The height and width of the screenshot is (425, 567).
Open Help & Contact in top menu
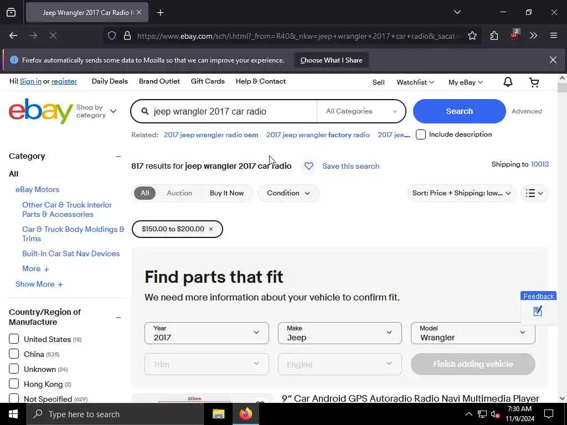pos(261,81)
